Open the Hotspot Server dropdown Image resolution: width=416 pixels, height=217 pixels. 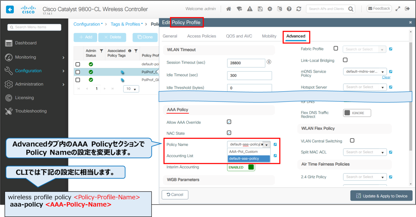point(364,87)
